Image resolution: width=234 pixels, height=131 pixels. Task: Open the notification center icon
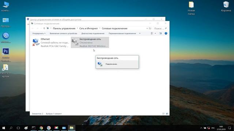pyautogui.click(x=230, y=128)
